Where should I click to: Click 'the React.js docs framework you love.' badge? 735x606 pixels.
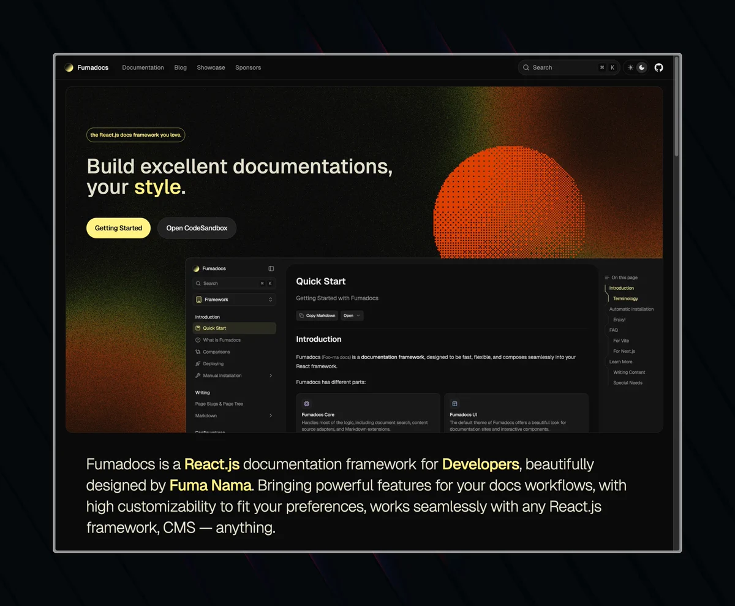point(135,135)
